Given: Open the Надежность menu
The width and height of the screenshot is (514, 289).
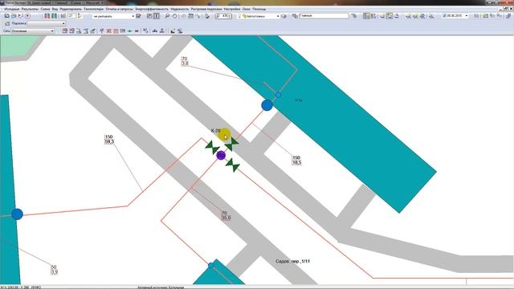Looking at the screenshot, I should coord(180,9).
